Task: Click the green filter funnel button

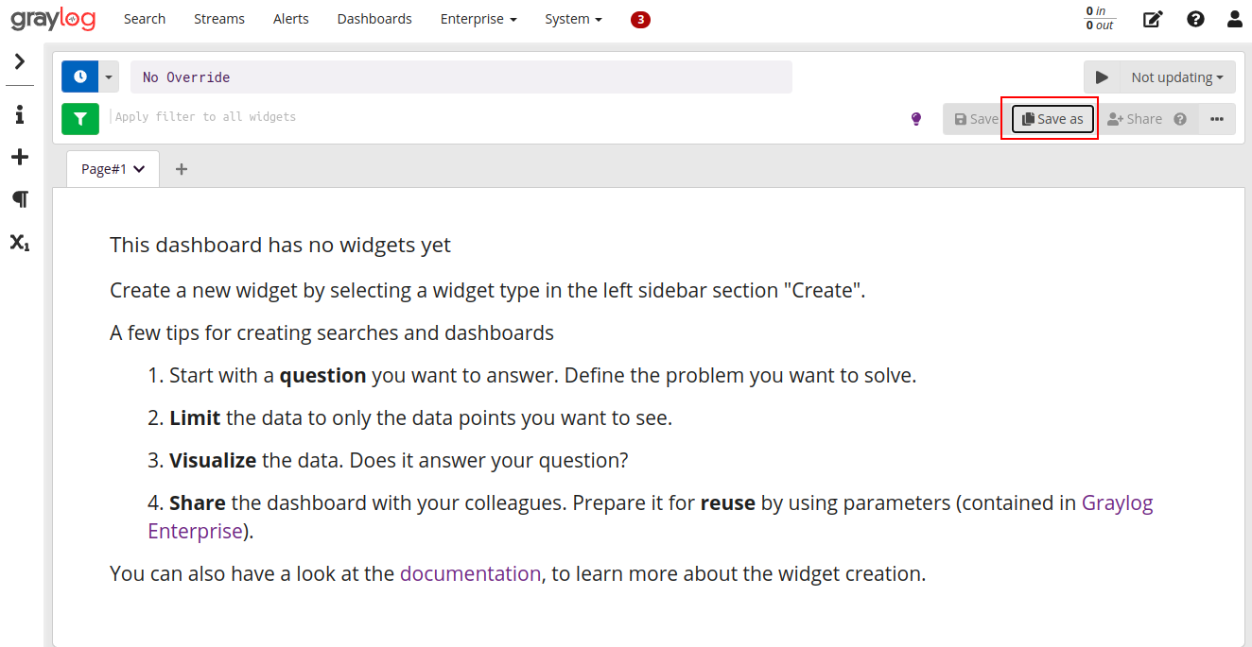Action: pyautogui.click(x=80, y=119)
